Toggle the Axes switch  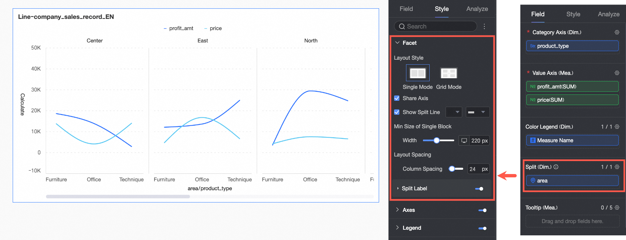coord(482,210)
